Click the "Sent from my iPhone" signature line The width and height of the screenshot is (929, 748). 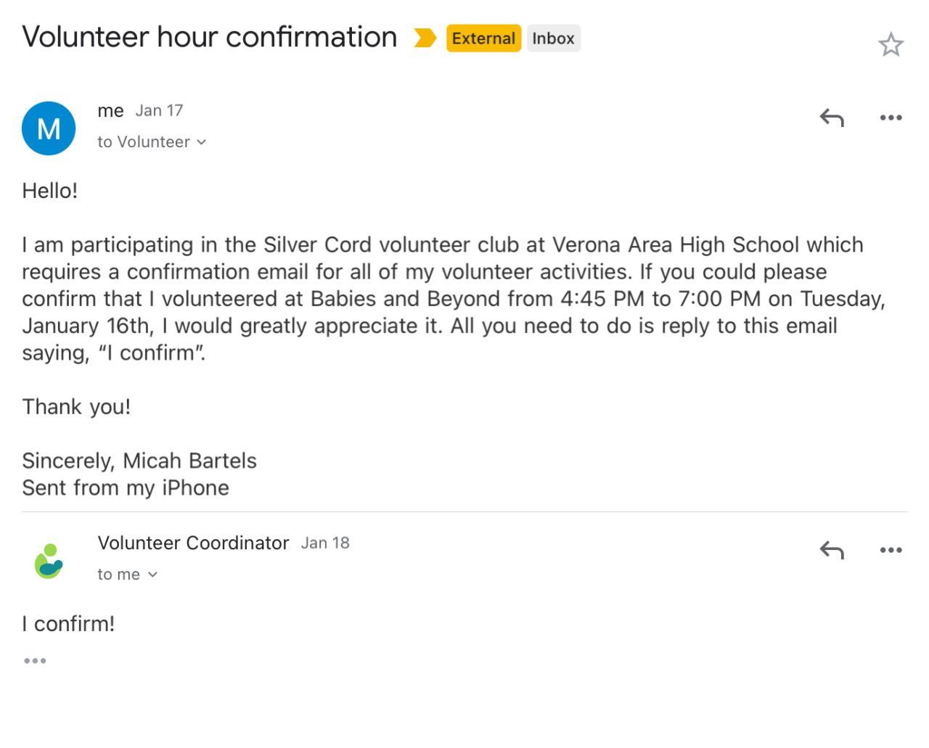click(126, 488)
